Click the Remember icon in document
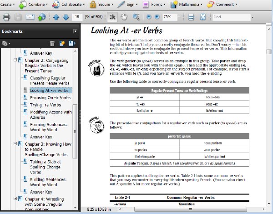 point(96,68)
